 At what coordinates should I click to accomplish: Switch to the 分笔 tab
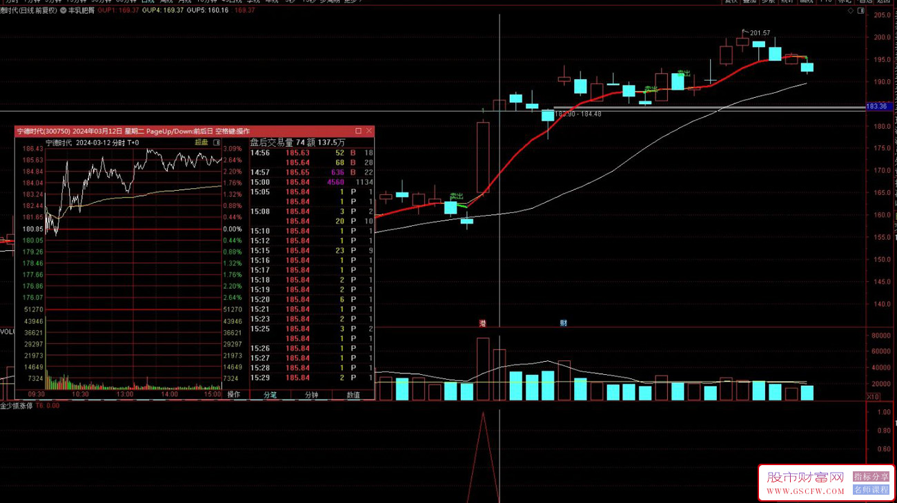(x=270, y=396)
